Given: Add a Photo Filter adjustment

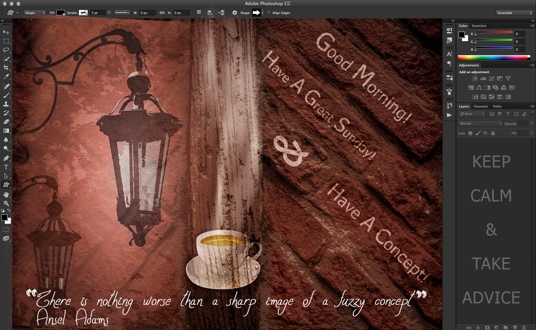Looking at the screenshot, I should coord(496,88).
